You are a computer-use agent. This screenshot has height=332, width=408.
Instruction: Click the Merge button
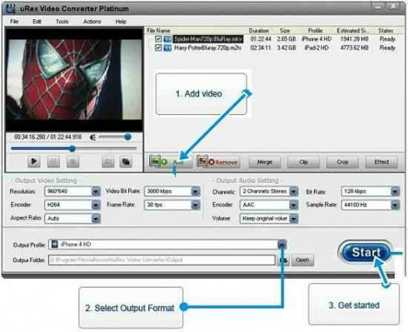(x=265, y=162)
